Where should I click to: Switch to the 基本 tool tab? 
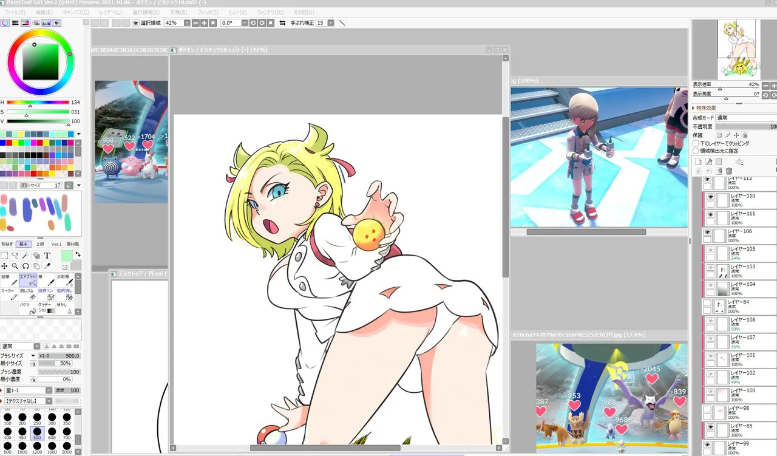24,244
